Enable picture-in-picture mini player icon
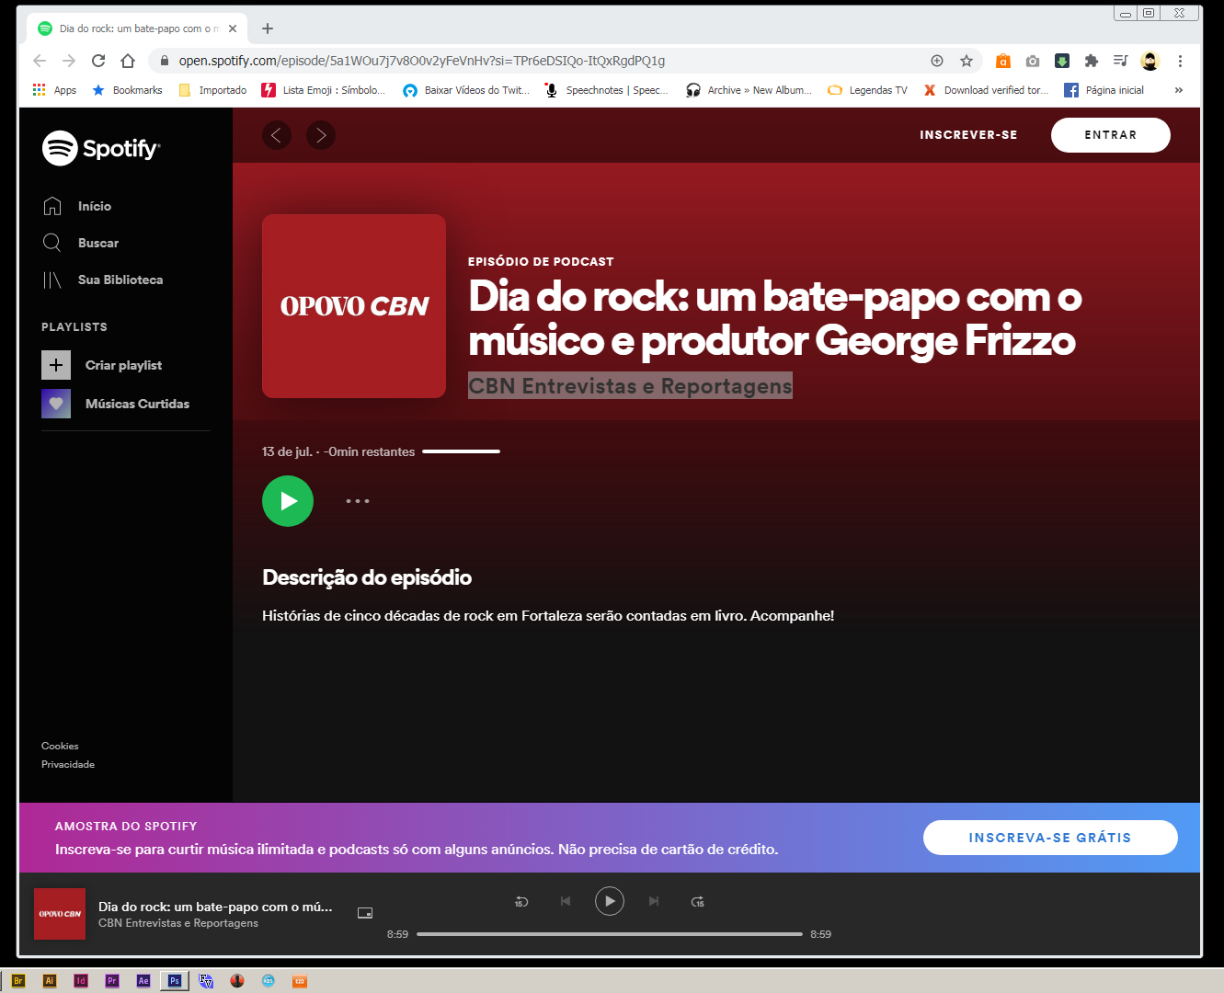This screenshot has height=993, width=1224. click(x=365, y=913)
